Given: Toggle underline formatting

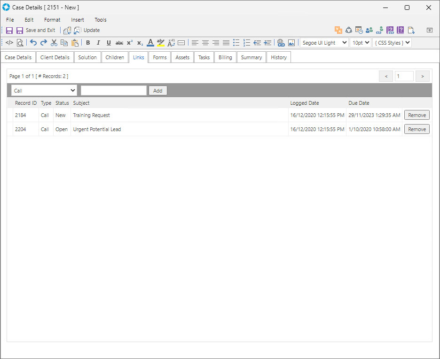Looking at the screenshot, I should (109, 43).
